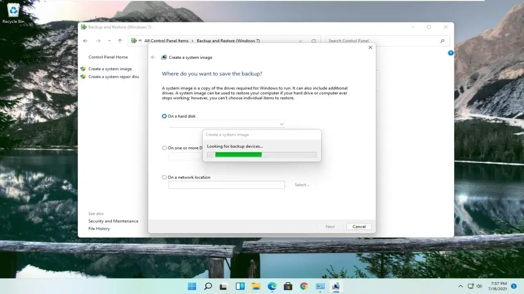Go up one level in Control Panel
This screenshot has width=524, height=294.
coord(120,41)
